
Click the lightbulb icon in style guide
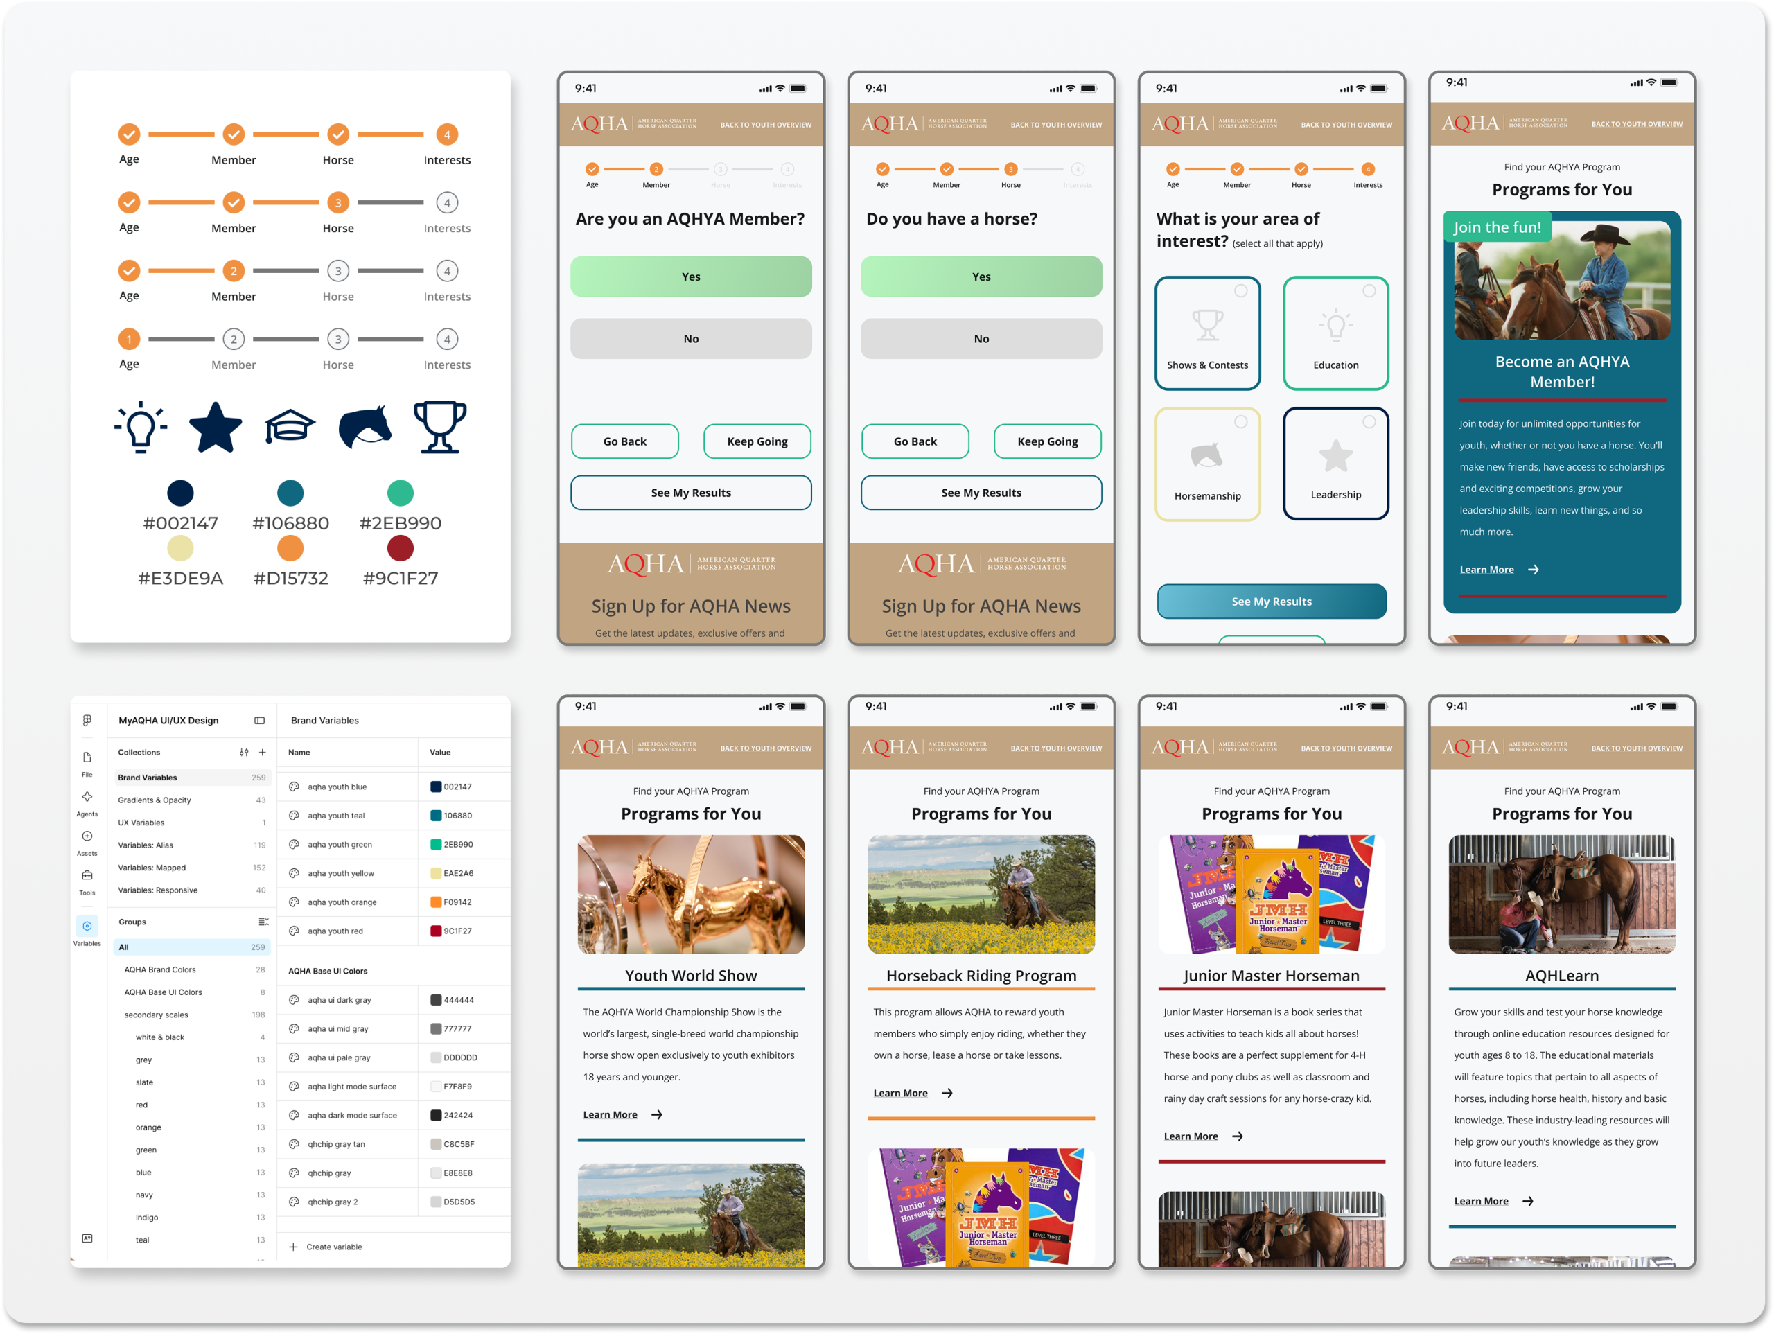coord(141,427)
